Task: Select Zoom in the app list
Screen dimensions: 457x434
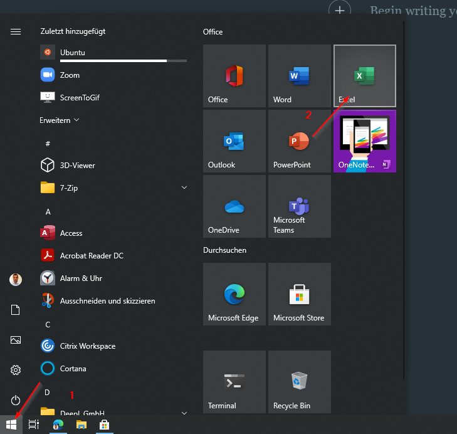Action: click(x=70, y=75)
